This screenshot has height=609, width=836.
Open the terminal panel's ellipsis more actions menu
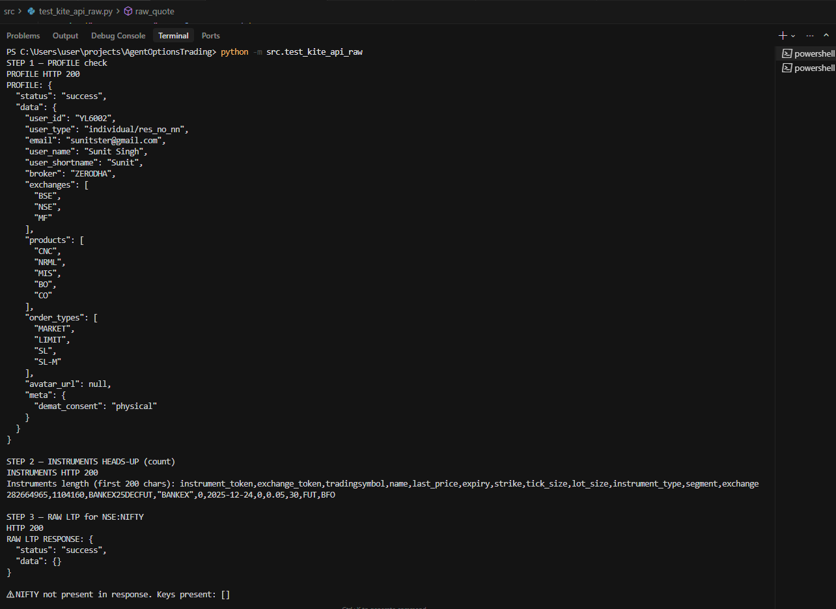pyautogui.click(x=810, y=36)
